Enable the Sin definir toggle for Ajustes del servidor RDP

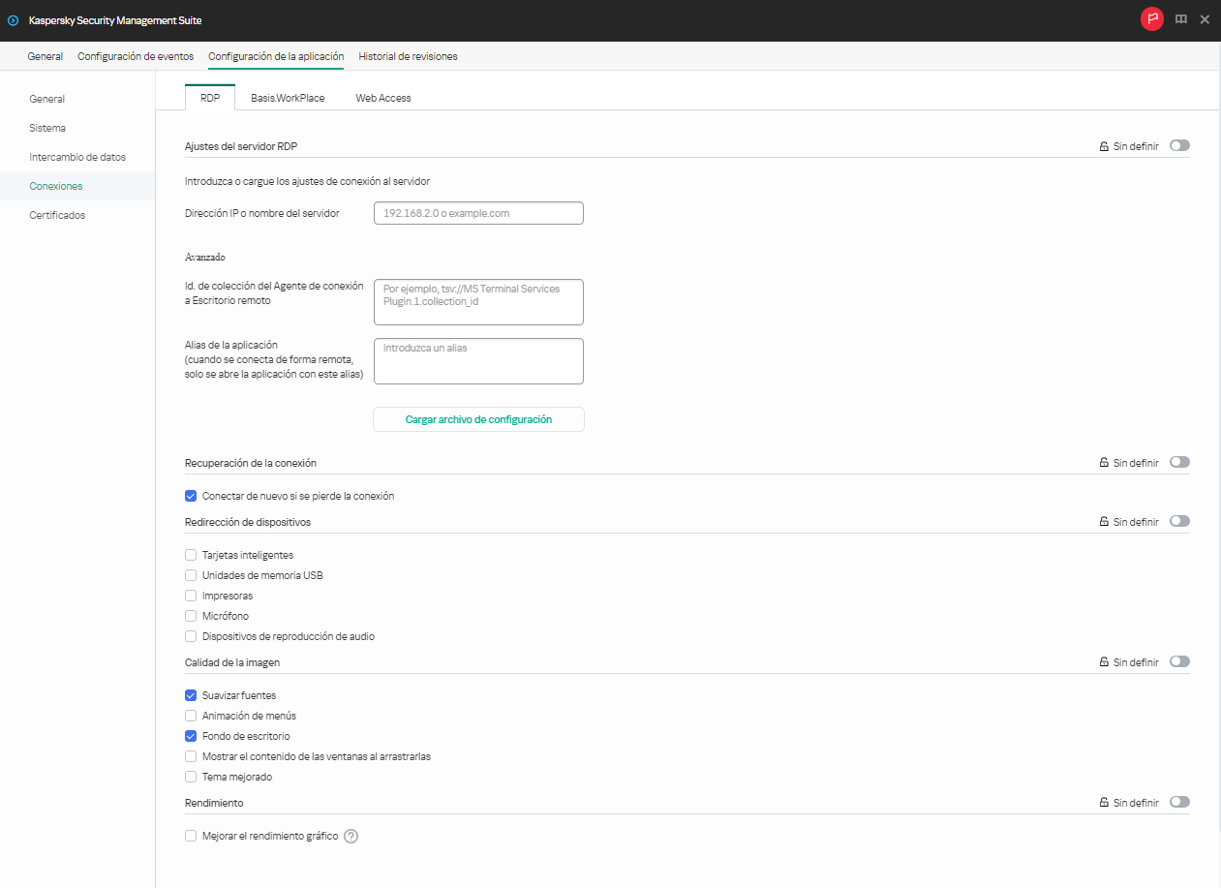point(1179,145)
